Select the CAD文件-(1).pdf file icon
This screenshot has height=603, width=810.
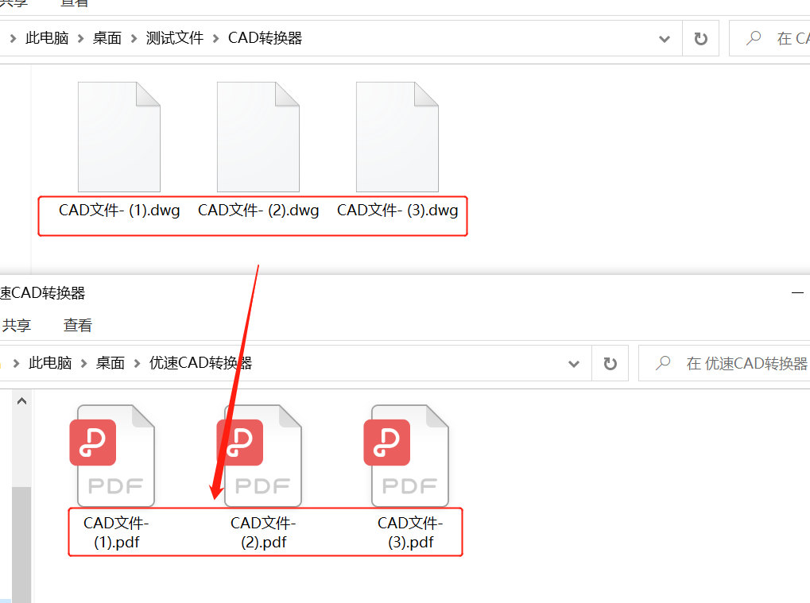[x=112, y=456]
